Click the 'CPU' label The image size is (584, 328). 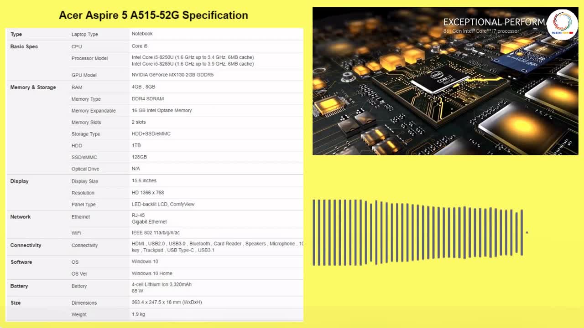click(76, 46)
